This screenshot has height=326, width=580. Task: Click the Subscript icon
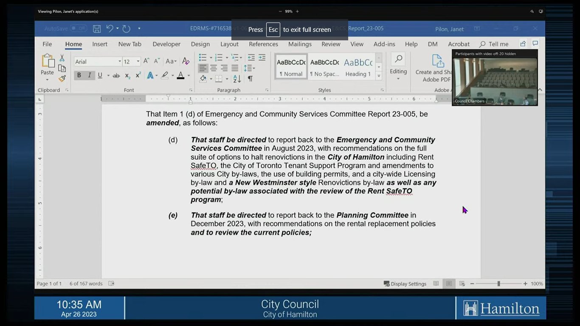(127, 75)
